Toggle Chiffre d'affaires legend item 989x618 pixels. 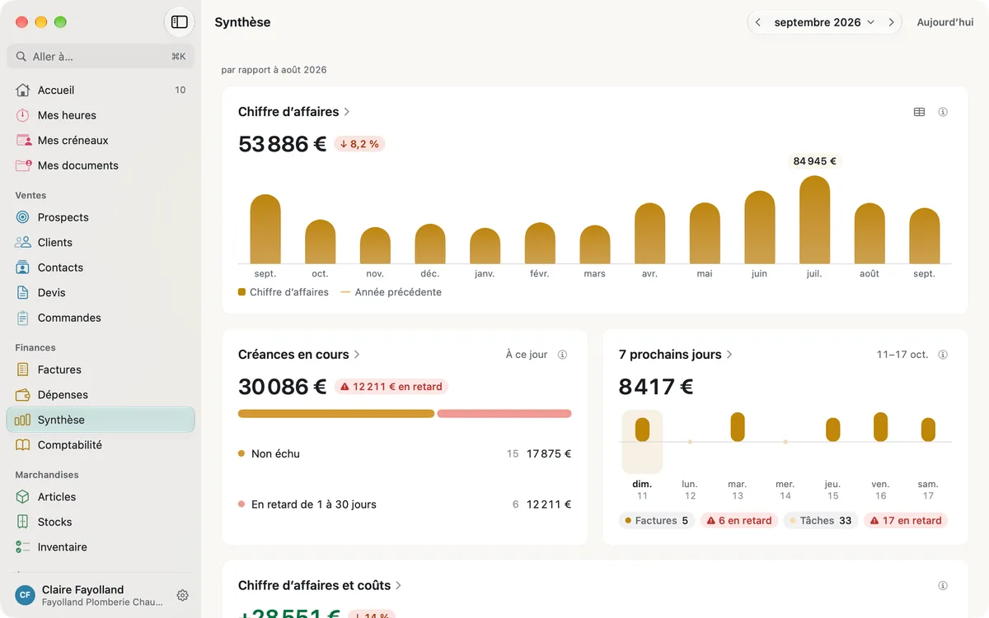pos(284,292)
